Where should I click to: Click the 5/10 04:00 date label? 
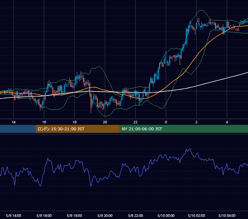click(x=227, y=215)
